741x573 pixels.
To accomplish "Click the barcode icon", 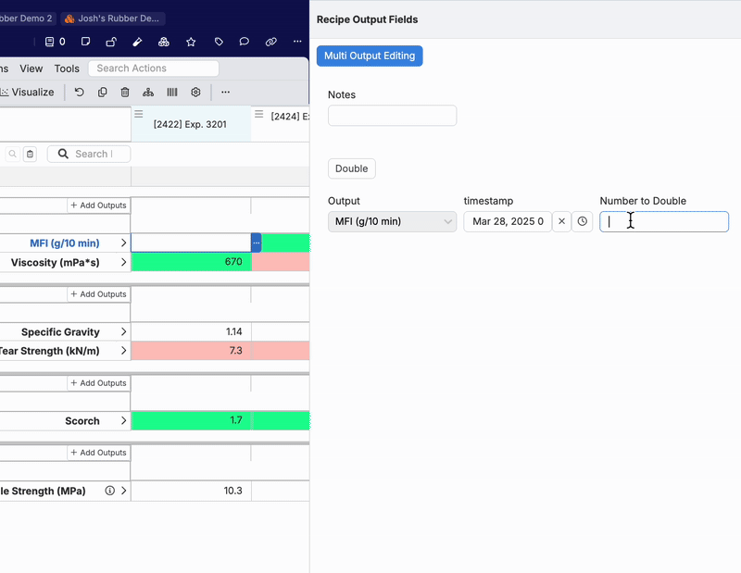I will [x=172, y=93].
